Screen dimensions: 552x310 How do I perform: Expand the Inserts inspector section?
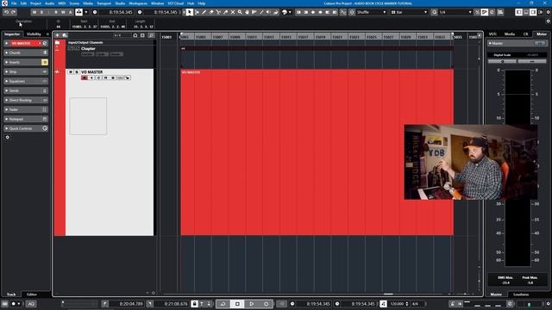coord(26,62)
